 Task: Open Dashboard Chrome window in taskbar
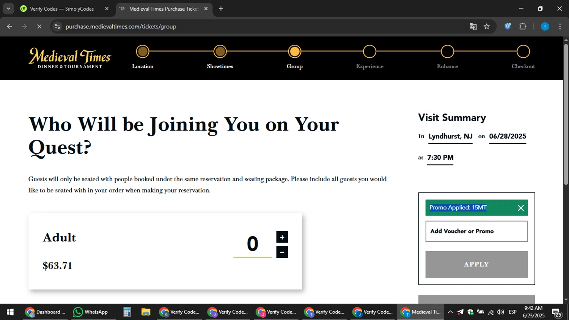tap(46, 312)
